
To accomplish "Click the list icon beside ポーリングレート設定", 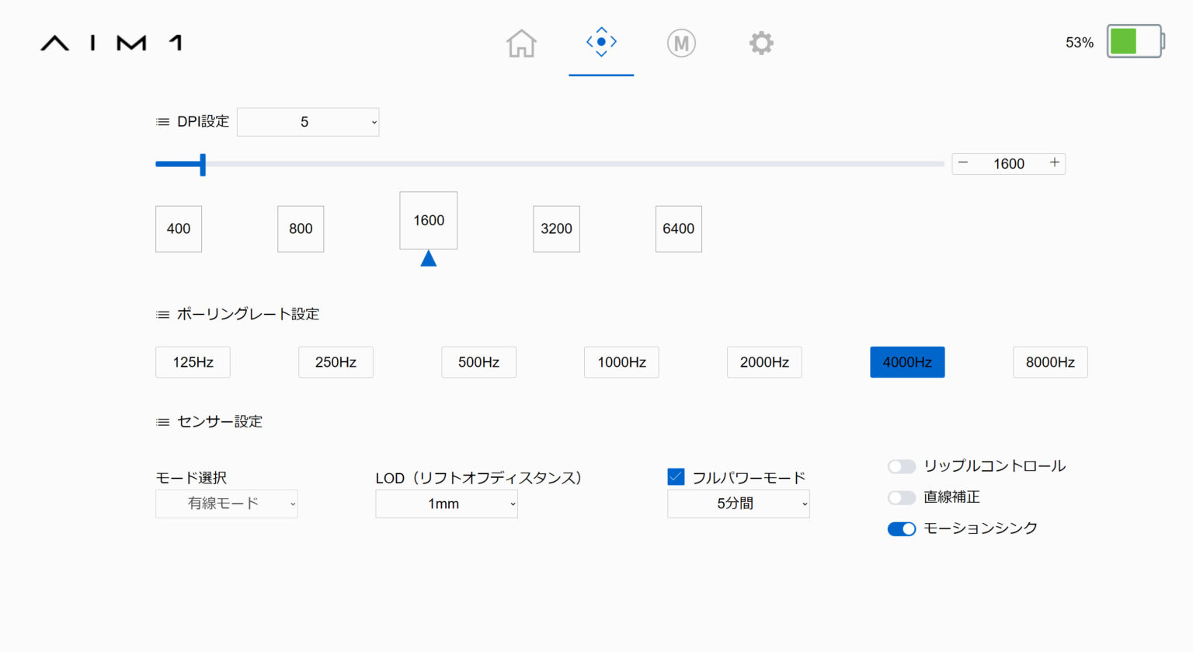I will (162, 314).
